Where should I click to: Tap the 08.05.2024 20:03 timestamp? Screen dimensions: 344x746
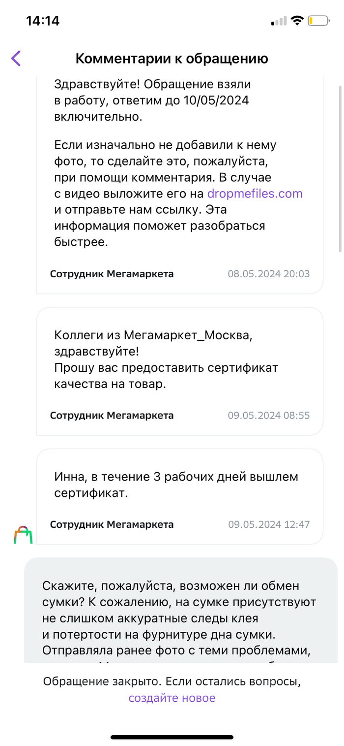pos(269,274)
